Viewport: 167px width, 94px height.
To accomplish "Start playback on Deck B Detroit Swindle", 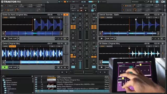I will tap(102, 38).
